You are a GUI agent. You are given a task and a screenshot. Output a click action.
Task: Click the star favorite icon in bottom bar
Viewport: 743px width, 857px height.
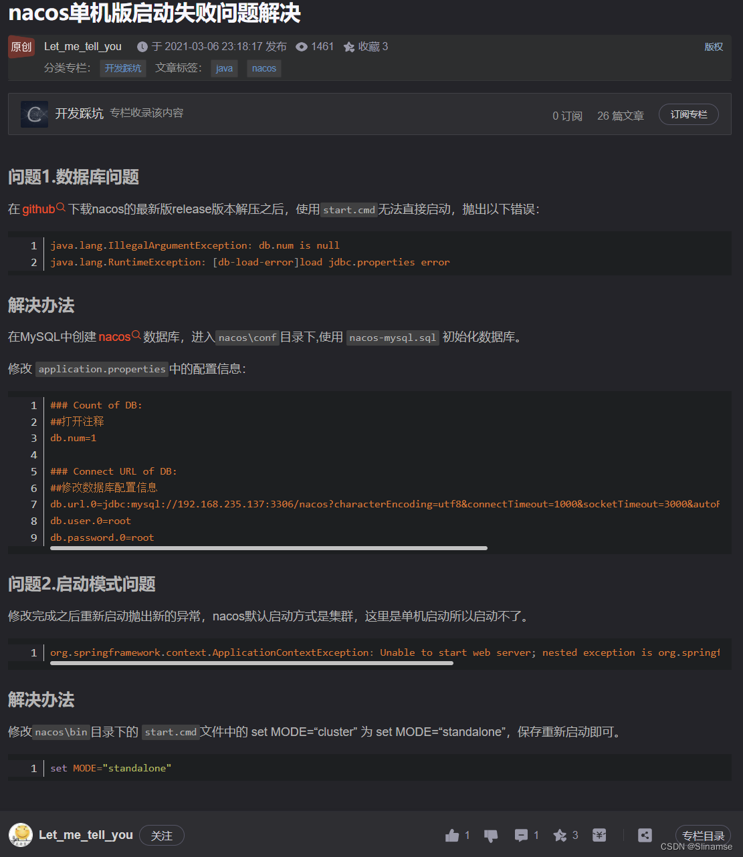click(x=560, y=835)
